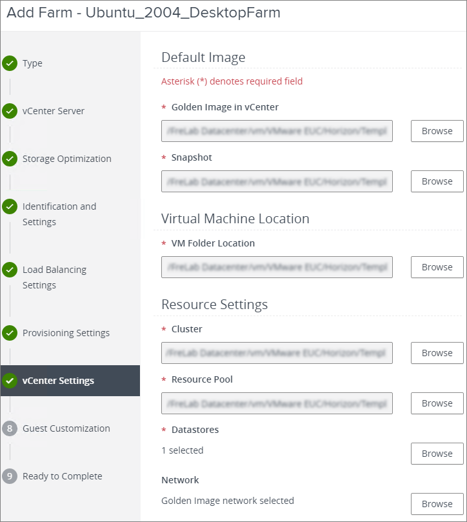Click the Golden Image in vCenter text field
This screenshot has height=522, width=467.
[277, 131]
